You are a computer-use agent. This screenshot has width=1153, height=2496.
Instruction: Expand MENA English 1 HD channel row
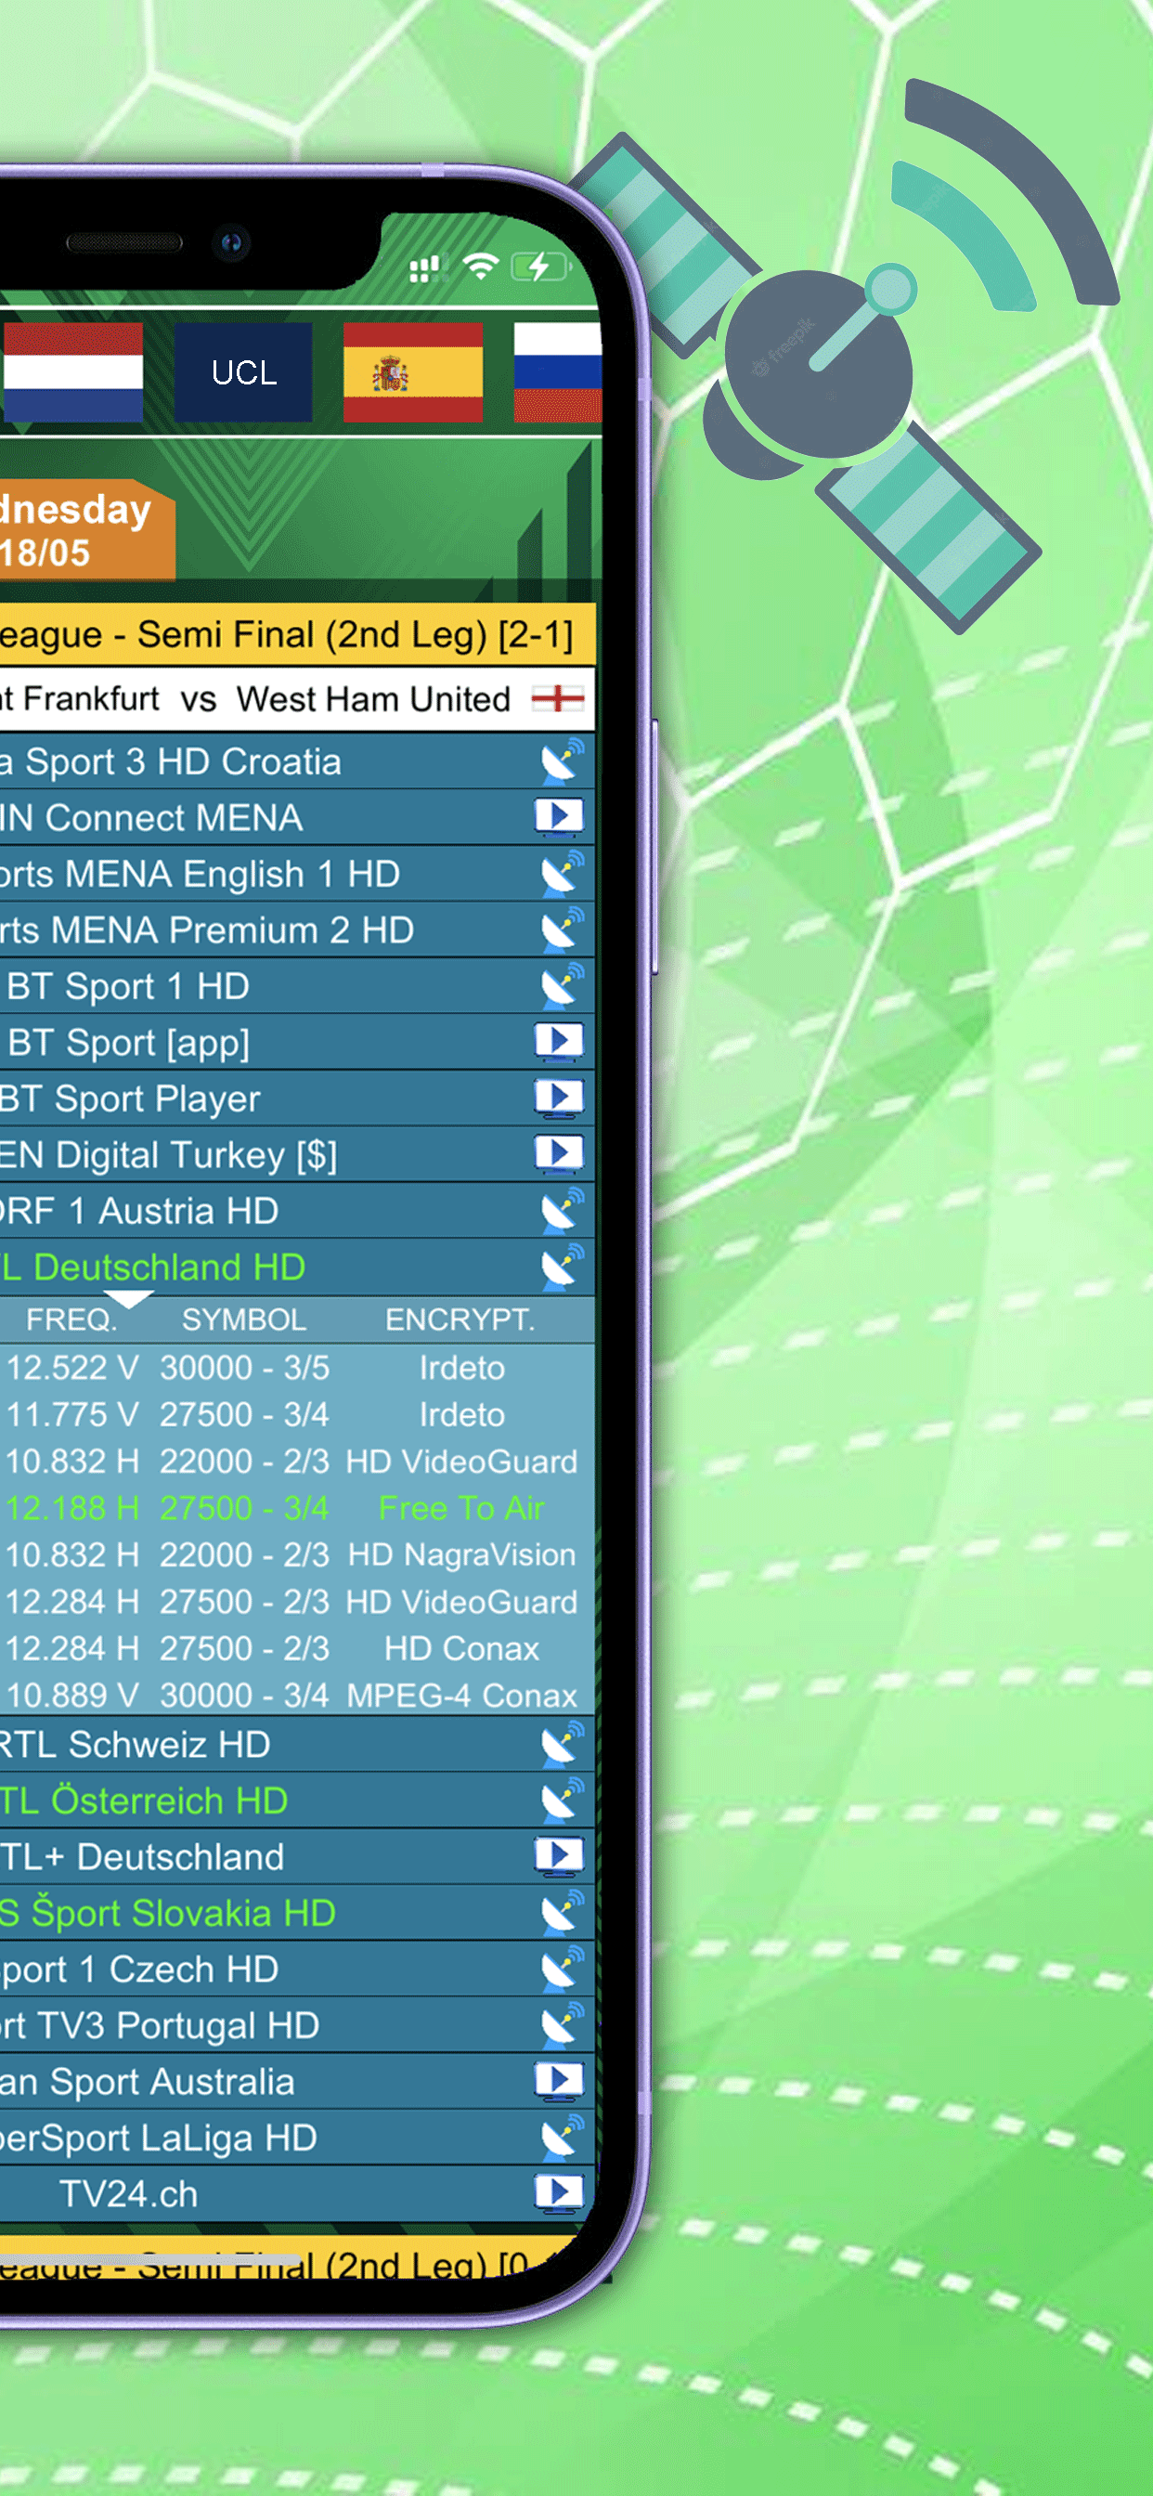click(296, 874)
